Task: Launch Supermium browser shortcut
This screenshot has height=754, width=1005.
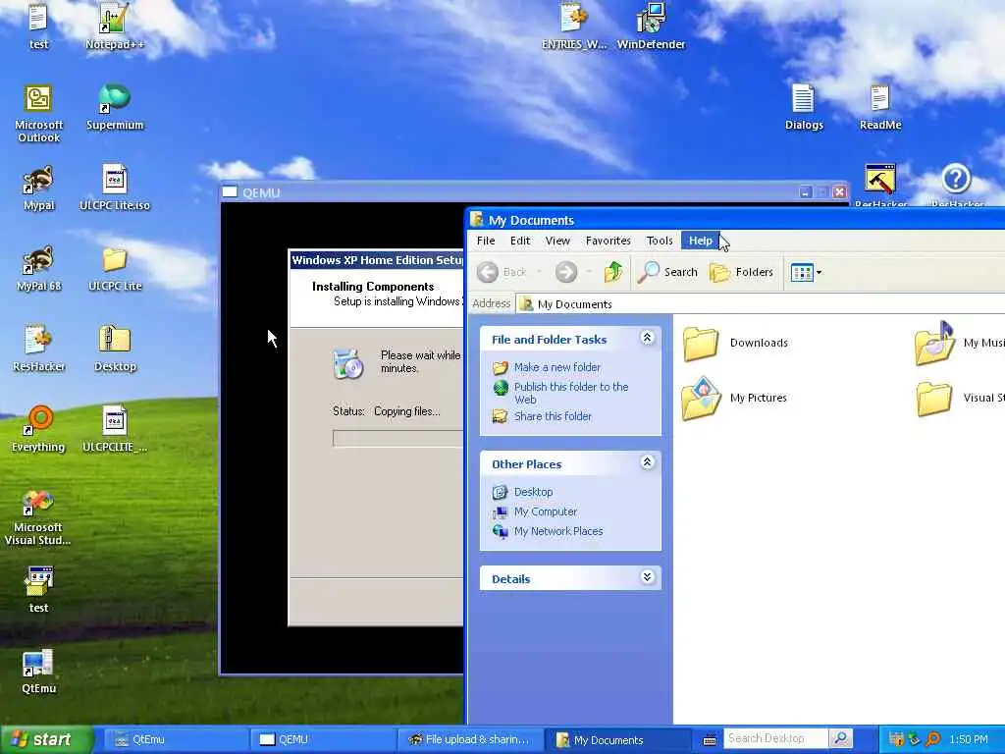Action: (115, 106)
